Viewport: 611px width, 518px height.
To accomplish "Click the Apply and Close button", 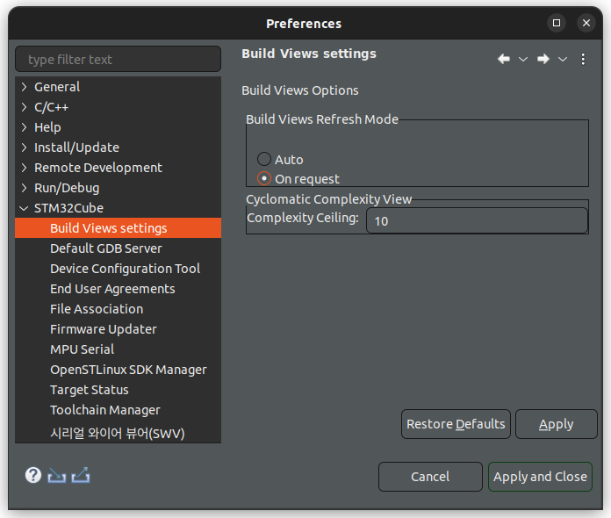I will (x=540, y=477).
